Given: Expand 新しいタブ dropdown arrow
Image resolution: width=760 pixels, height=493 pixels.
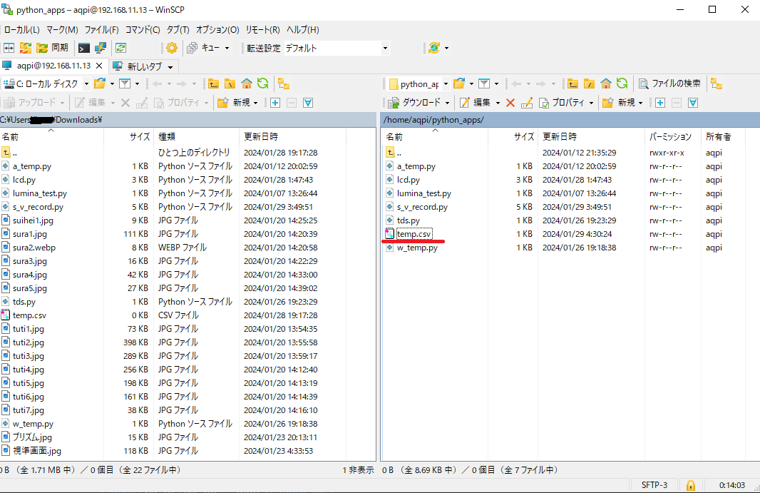Looking at the screenshot, I should 170,66.
